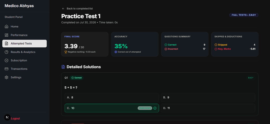
Task: Select option B. 9
Action: pyautogui.click(x=208, y=97)
